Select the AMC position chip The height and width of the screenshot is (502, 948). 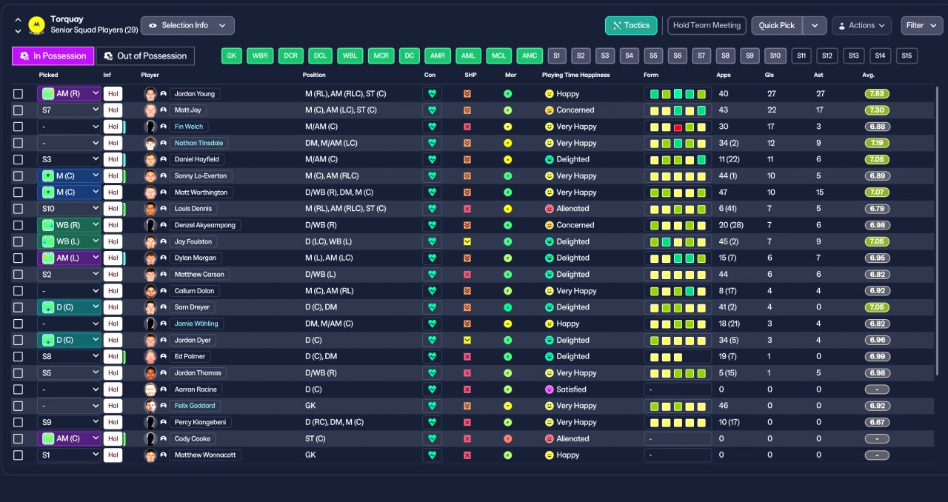click(x=530, y=56)
